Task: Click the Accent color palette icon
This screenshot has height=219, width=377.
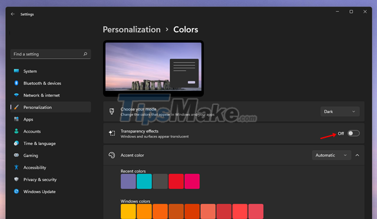Action: tap(112, 155)
